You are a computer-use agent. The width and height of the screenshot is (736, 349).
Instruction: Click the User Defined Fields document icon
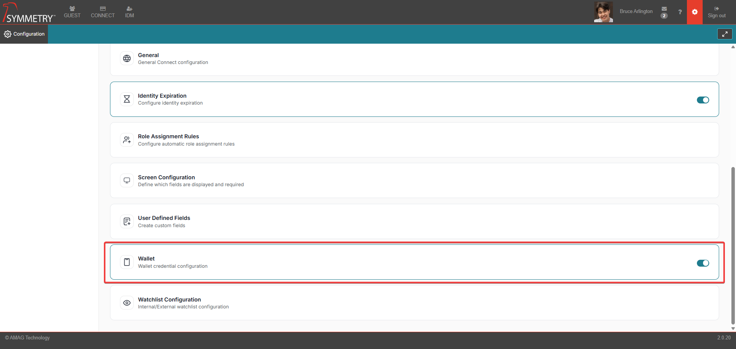tap(127, 221)
